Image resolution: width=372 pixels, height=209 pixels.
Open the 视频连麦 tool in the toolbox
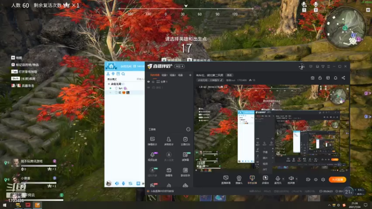(x=153, y=157)
